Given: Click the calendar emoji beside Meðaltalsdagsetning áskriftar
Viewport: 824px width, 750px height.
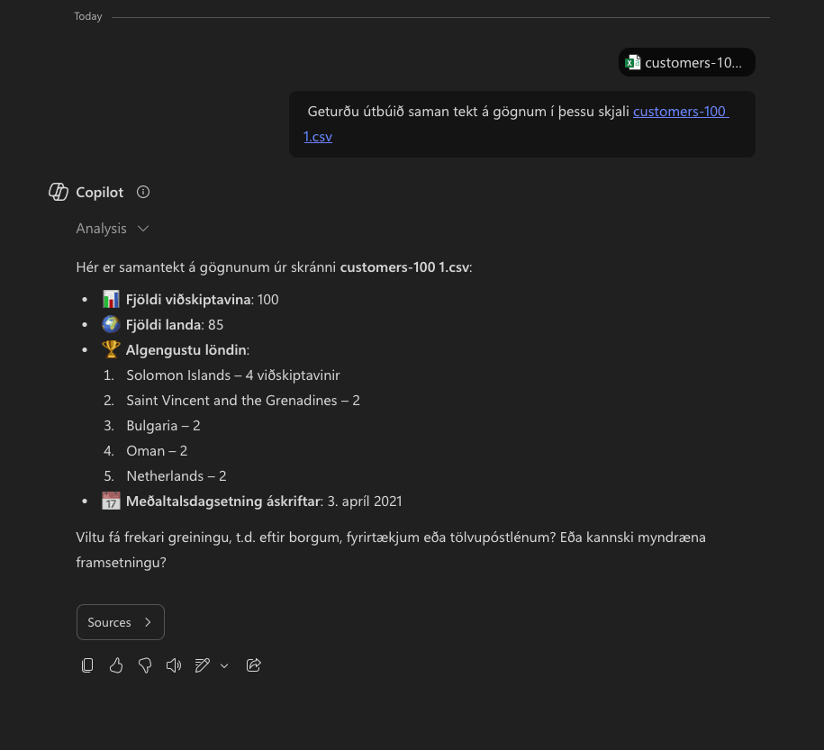Looking at the screenshot, I should tap(111, 501).
